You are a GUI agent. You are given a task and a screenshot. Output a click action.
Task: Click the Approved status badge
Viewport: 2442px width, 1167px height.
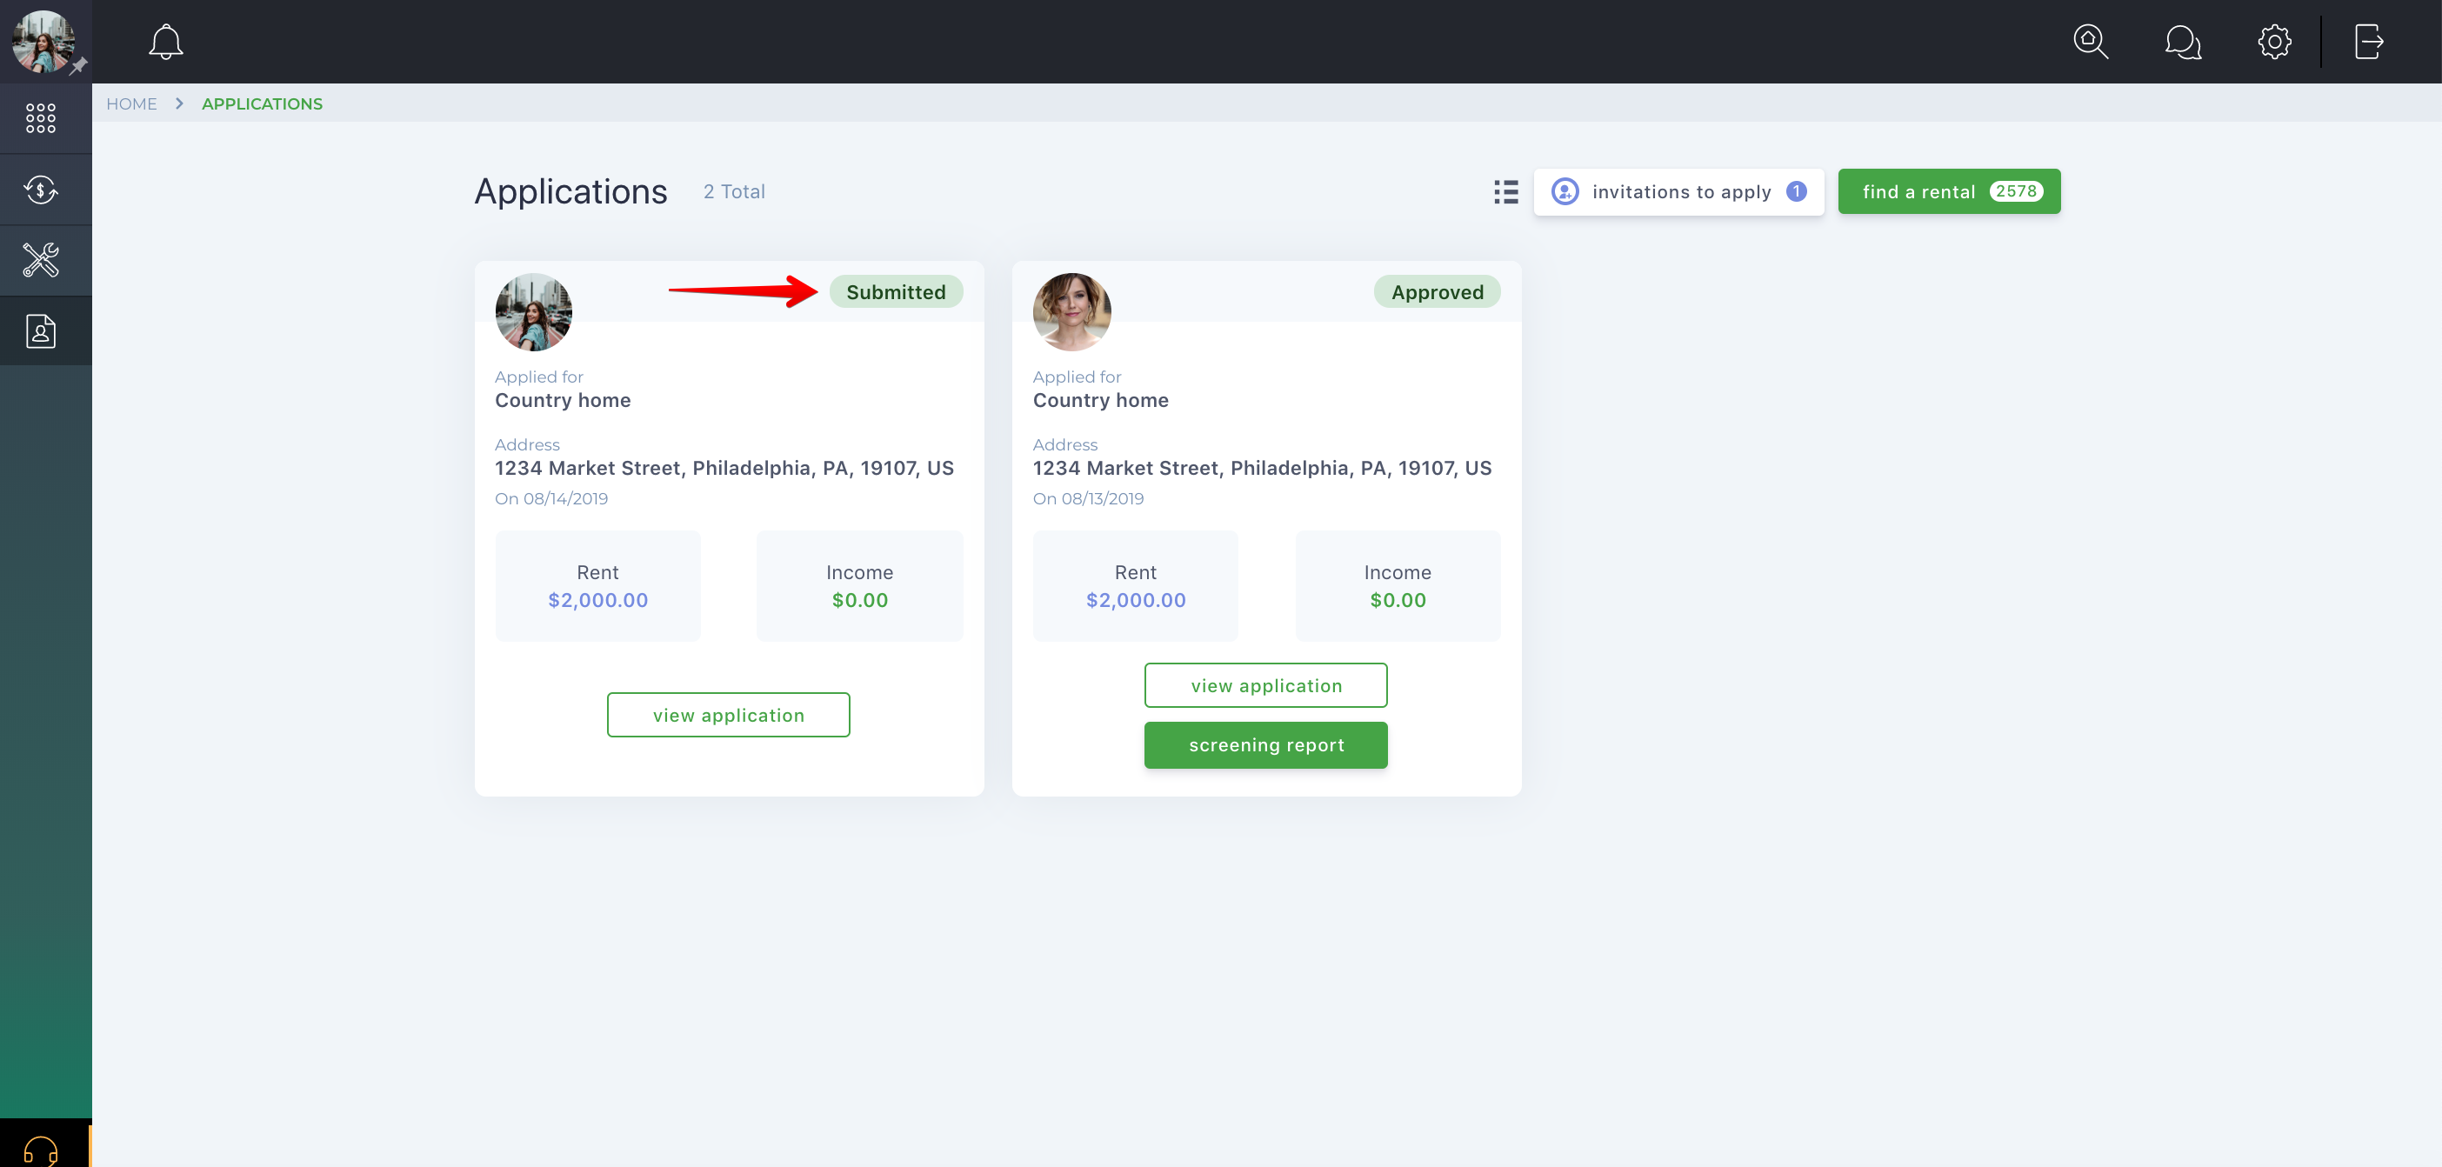[x=1438, y=292]
